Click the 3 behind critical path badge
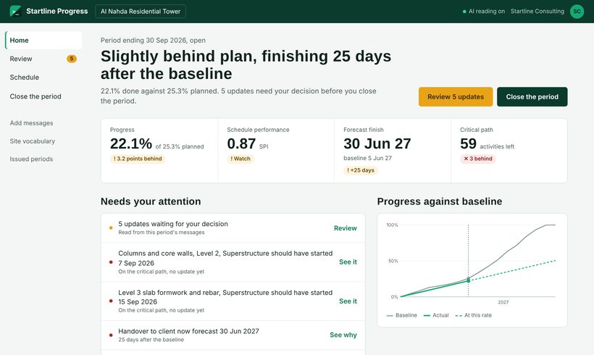594x355 pixels. coord(477,159)
